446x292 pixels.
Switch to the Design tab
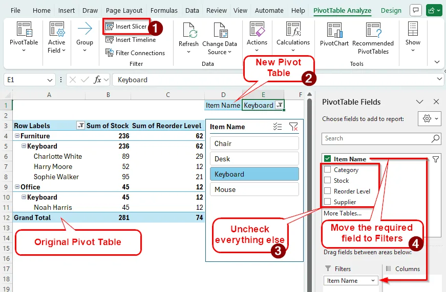point(391,11)
